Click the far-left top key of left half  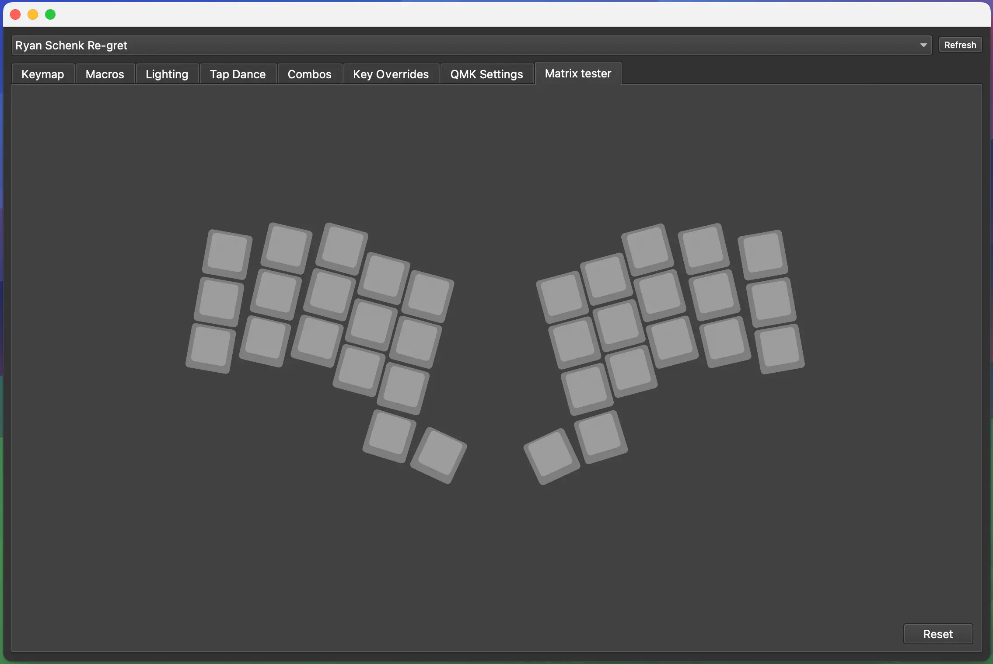[227, 254]
